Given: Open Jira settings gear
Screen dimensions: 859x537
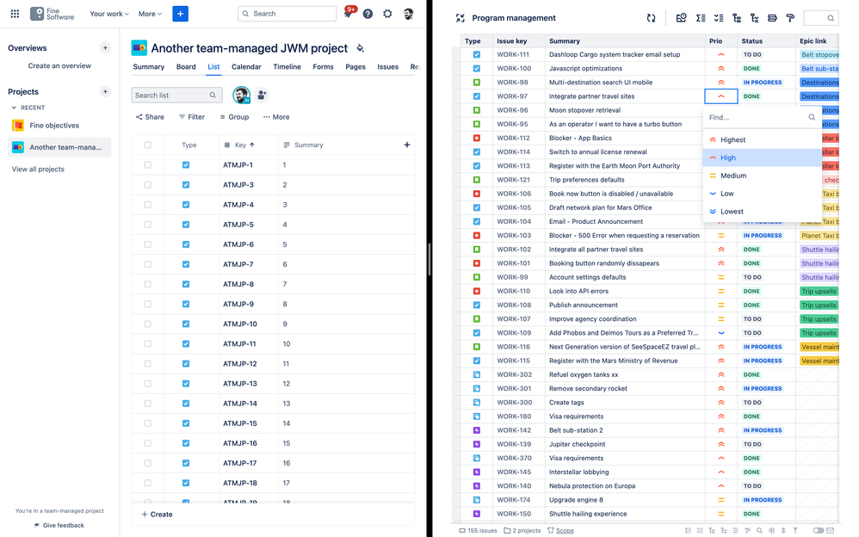Looking at the screenshot, I should point(387,14).
